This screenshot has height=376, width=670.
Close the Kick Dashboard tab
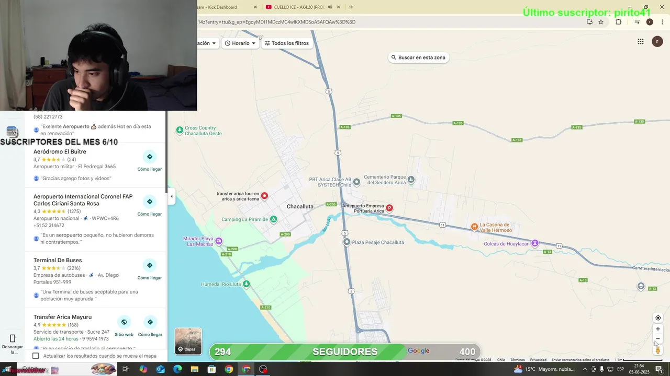[x=255, y=7]
